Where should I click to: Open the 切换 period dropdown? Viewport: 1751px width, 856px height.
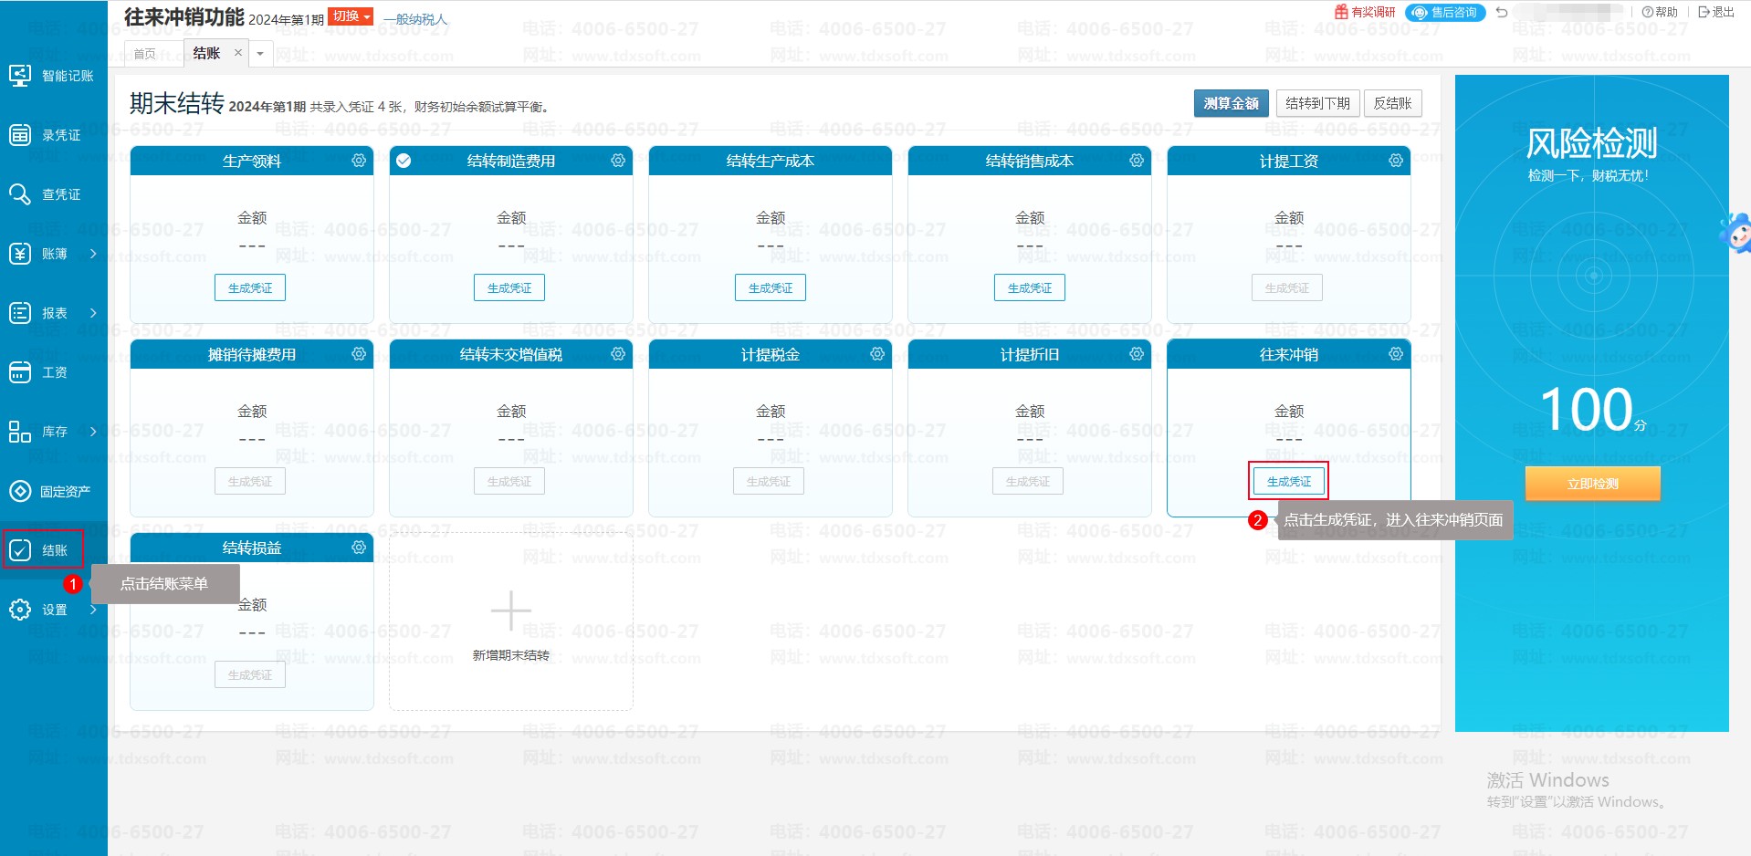(351, 16)
